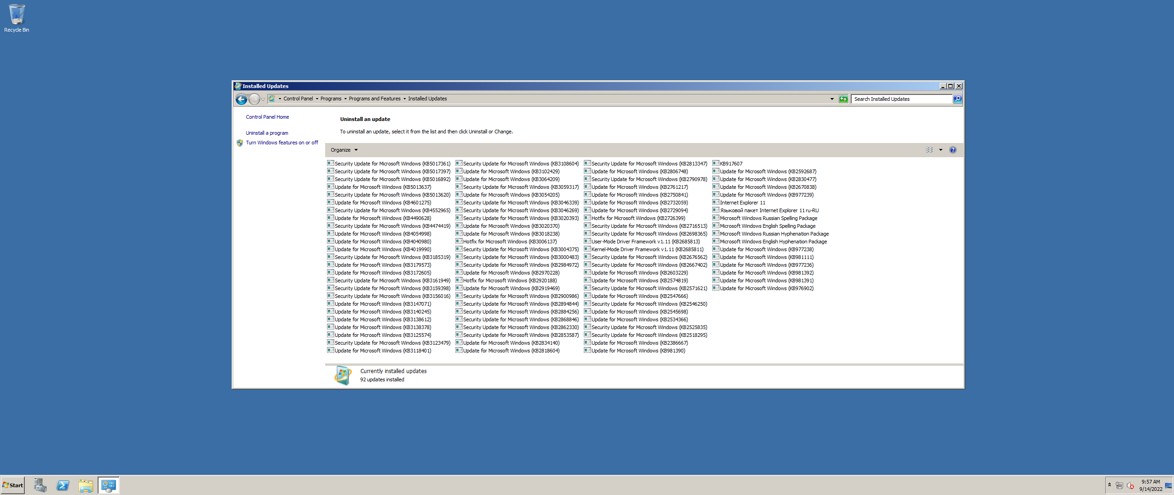Click the Change your view icon
Screen dimensions: 1174x495
[929, 150]
